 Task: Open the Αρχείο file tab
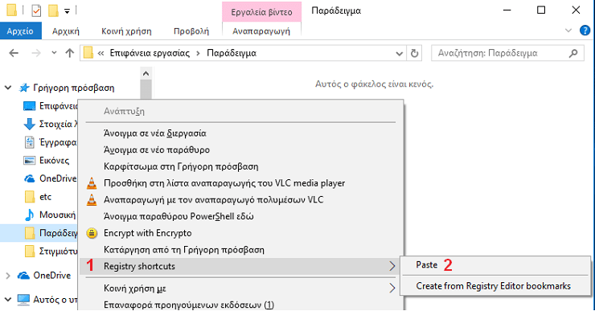20,31
